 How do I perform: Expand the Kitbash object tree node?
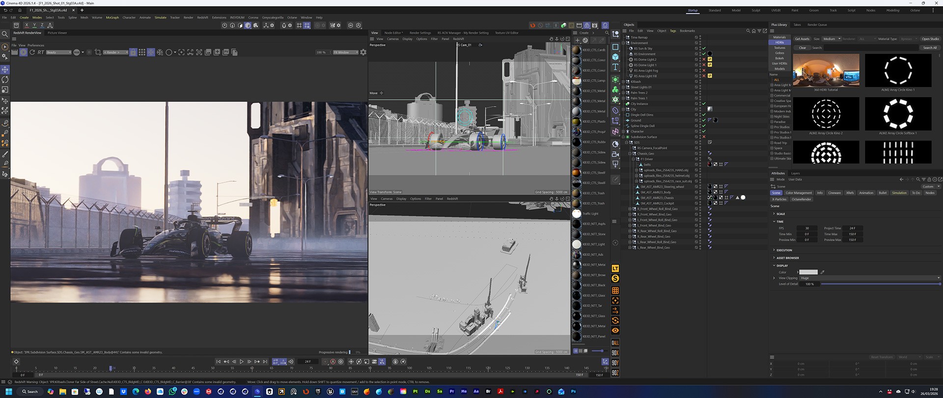(624, 82)
